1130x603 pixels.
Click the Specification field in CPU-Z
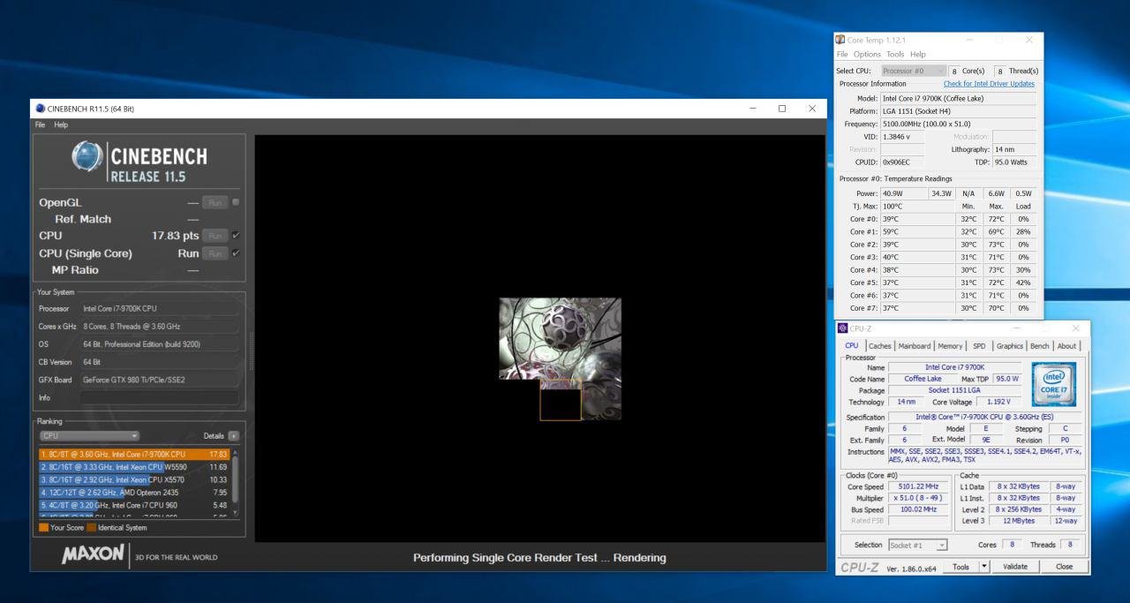click(x=985, y=417)
